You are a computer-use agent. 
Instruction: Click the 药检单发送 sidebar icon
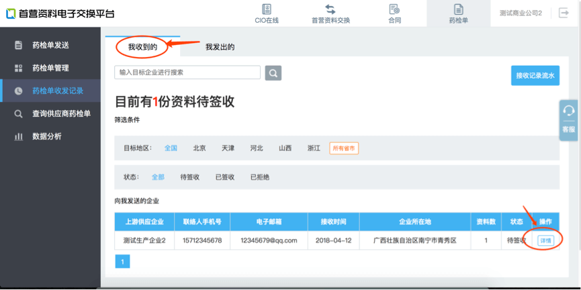18,45
